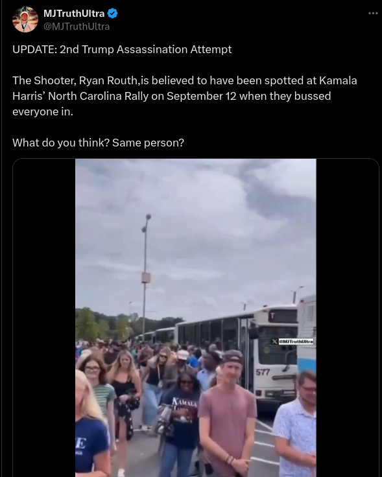Open MJTruthUltra's profile avatar picture
The width and height of the screenshot is (382, 477).
(25, 19)
